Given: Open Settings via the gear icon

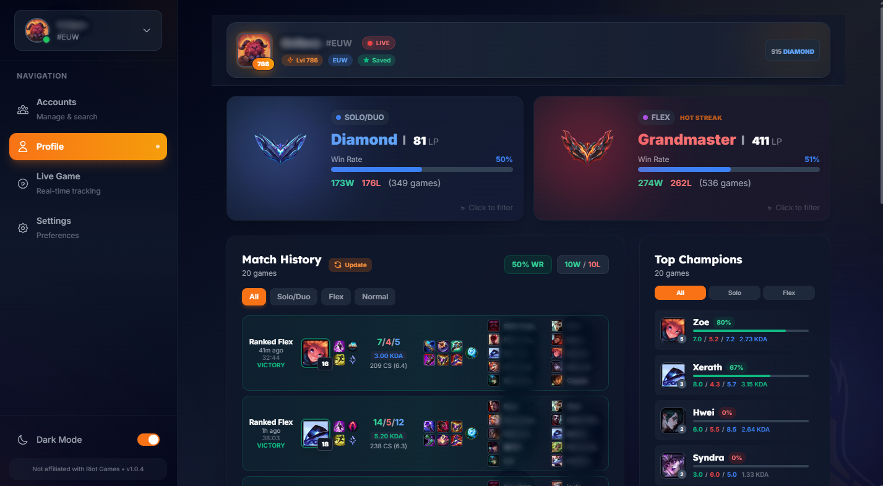Looking at the screenshot, I should [x=23, y=228].
